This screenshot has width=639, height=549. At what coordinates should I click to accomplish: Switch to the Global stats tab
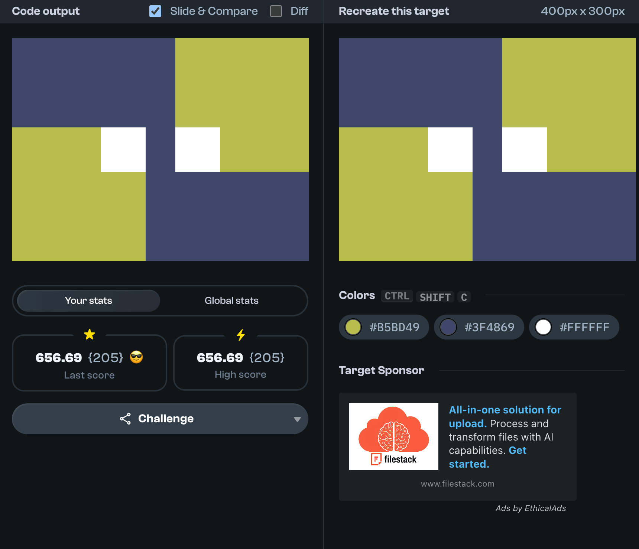coord(231,301)
